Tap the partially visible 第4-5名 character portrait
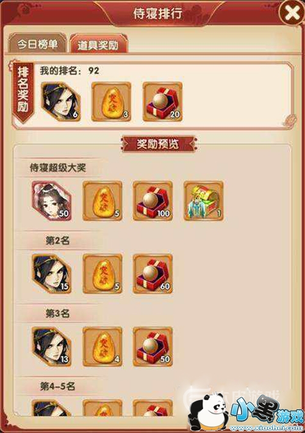 pos(51,407)
